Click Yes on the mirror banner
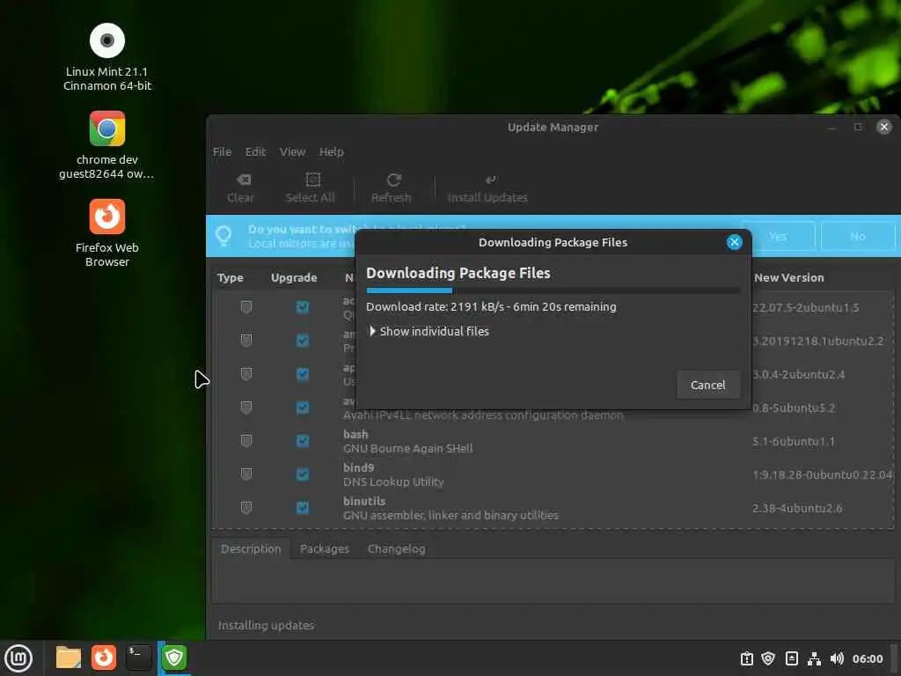Screen dimensions: 901x676 click(778, 236)
